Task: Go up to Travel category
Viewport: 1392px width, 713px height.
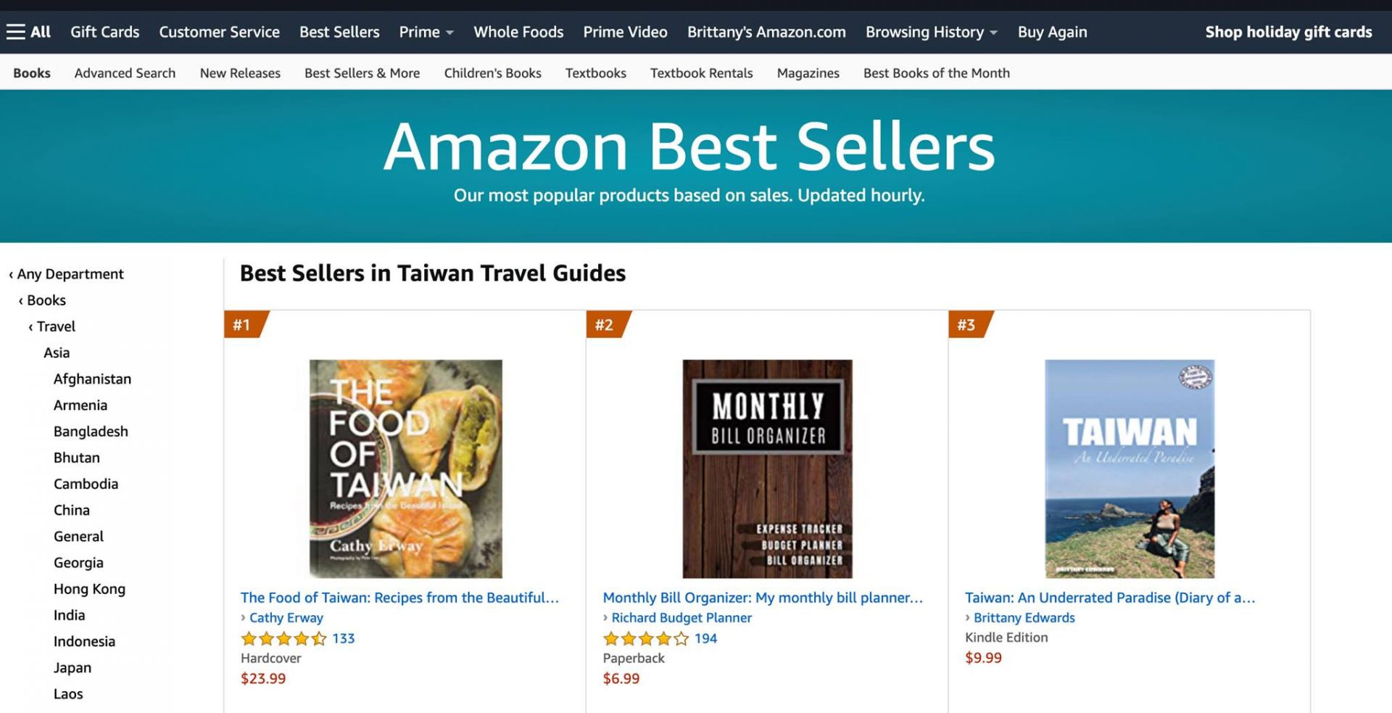Action: pos(53,326)
